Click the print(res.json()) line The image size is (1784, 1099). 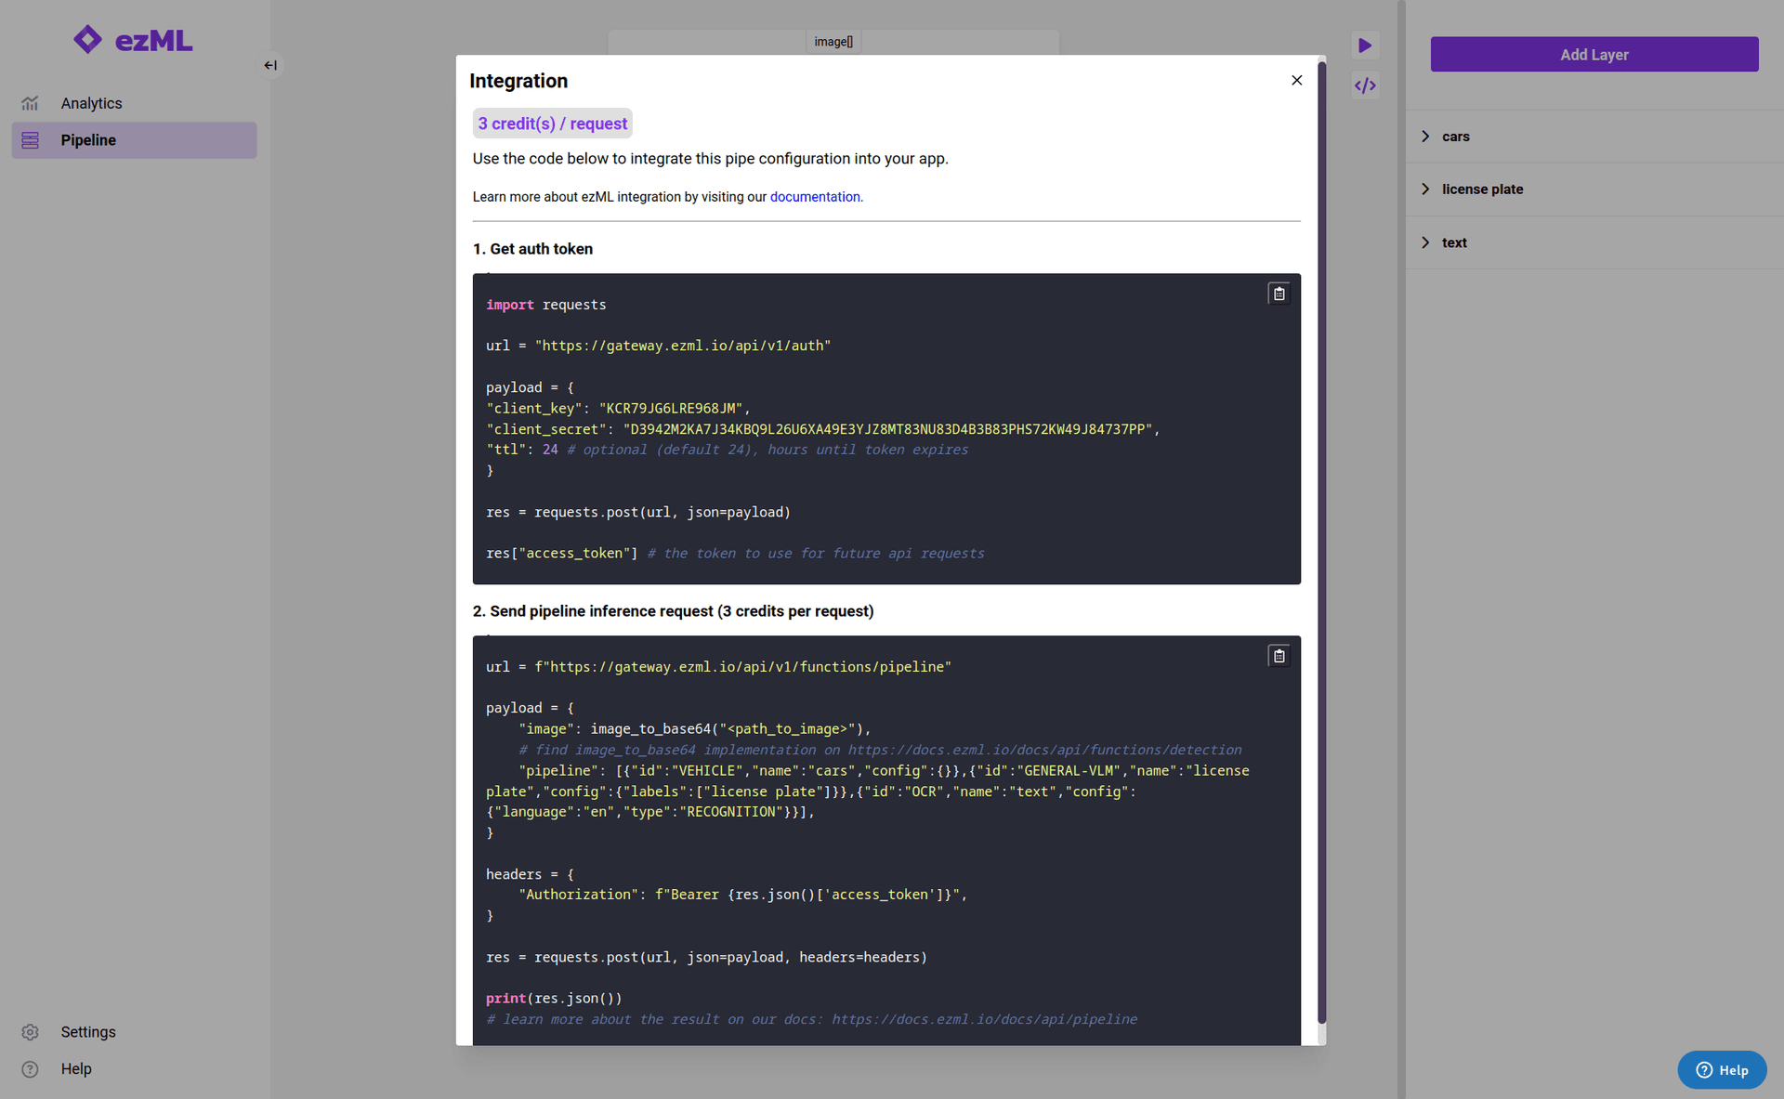554,999
